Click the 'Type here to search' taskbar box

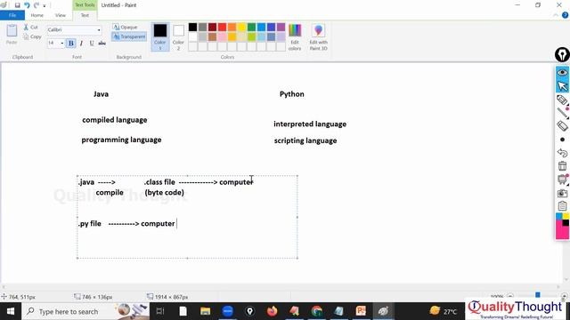click(85, 311)
